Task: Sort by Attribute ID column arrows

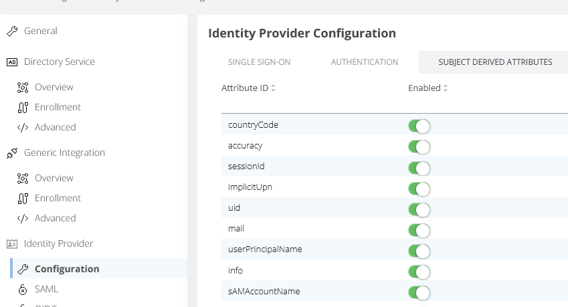Action: tap(273, 88)
